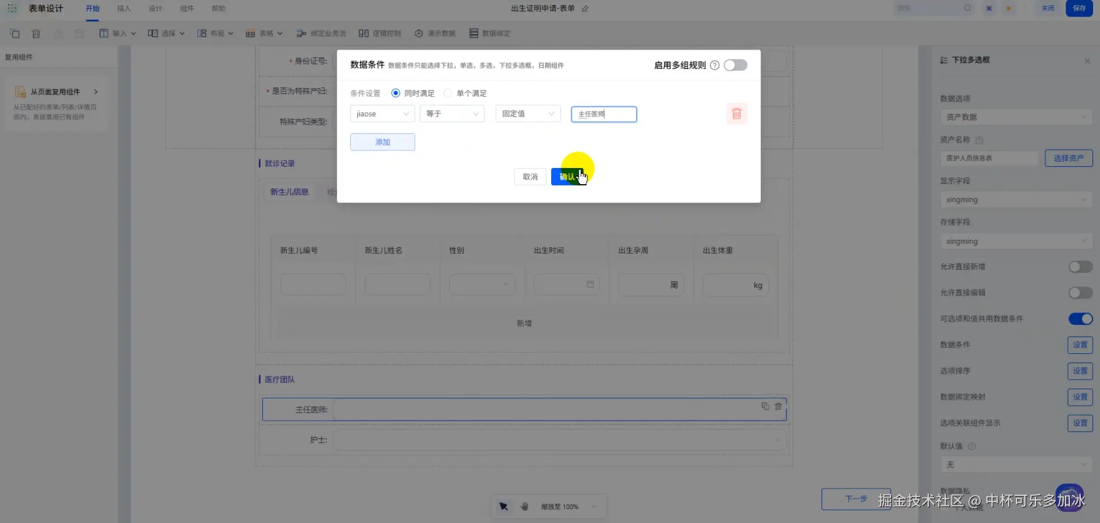
Task: Open the 固定值 value type dropdown
Action: 528,114
